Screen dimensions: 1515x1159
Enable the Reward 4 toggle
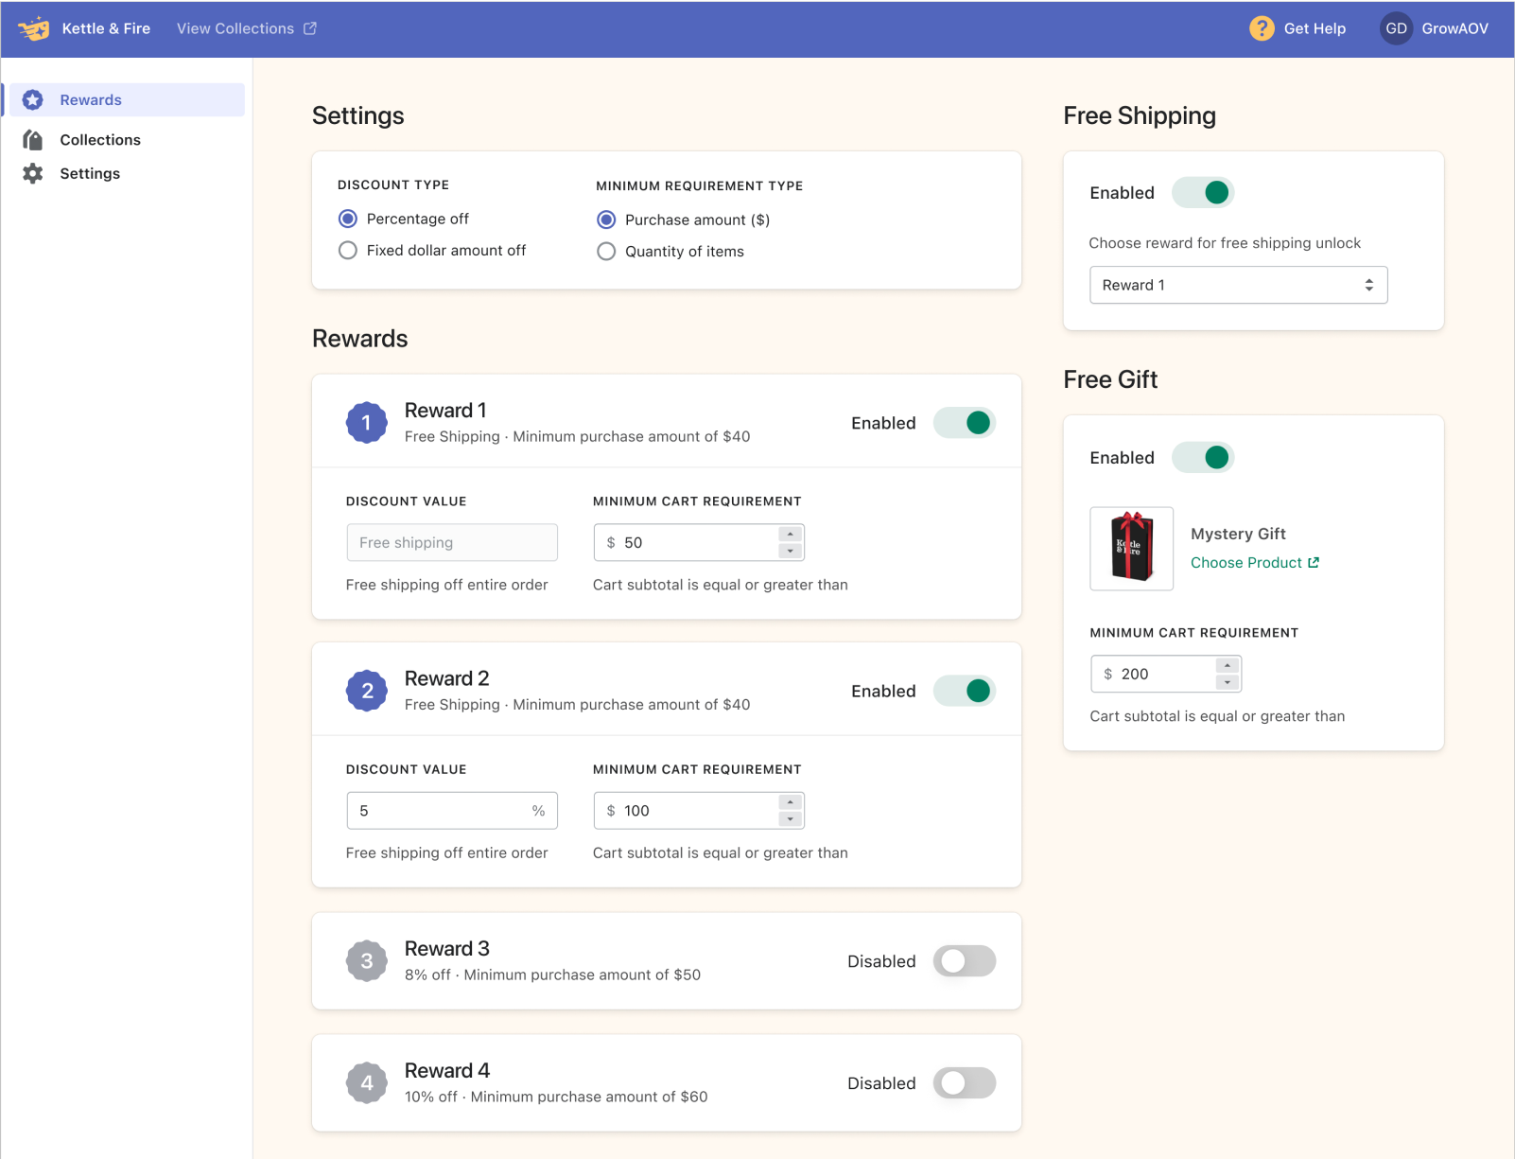coord(964,1083)
